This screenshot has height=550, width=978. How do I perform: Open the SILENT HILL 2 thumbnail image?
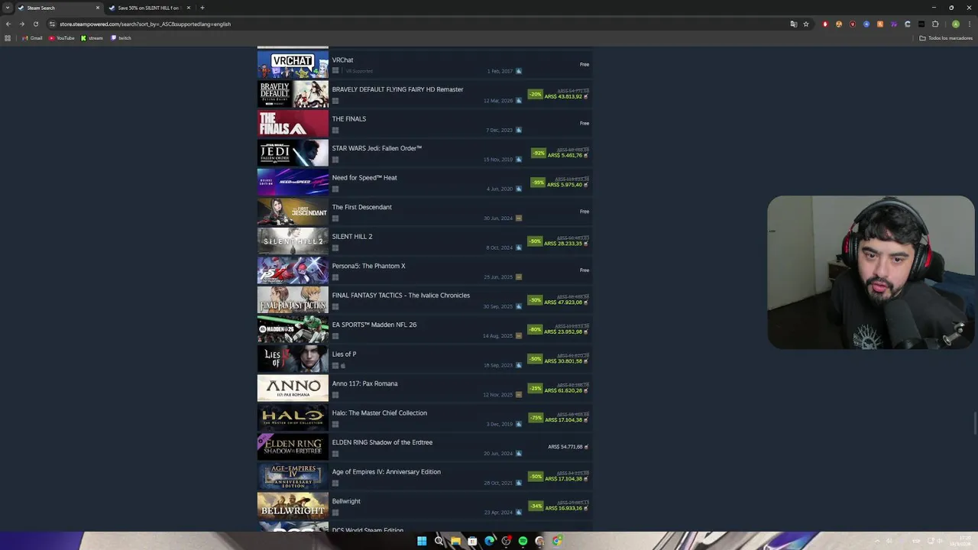[x=293, y=241]
